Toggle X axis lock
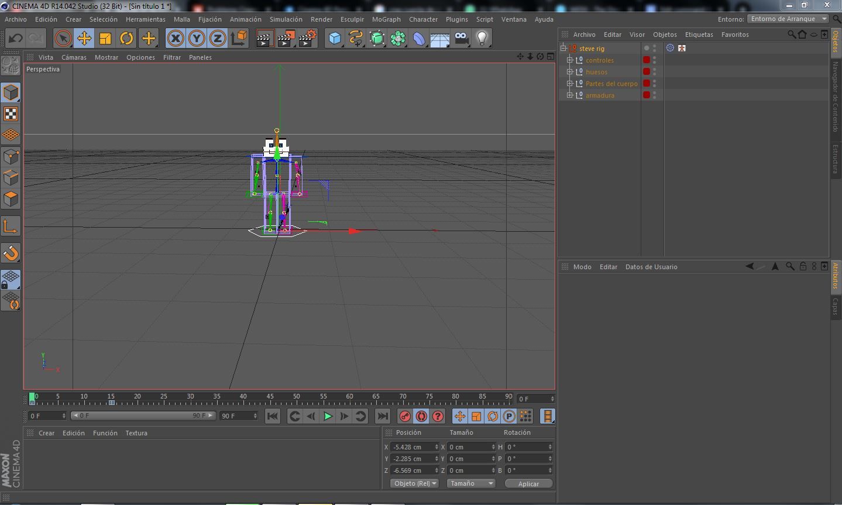 pos(176,39)
